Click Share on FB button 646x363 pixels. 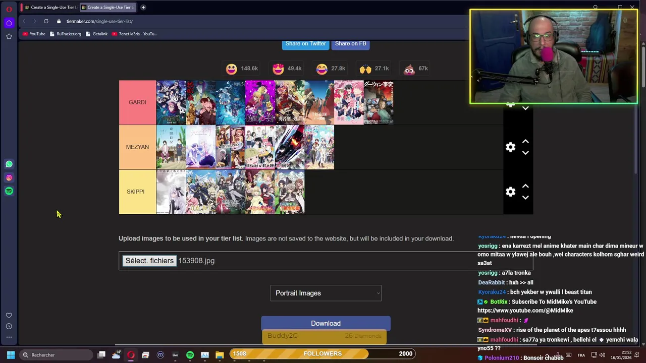(350, 44)
